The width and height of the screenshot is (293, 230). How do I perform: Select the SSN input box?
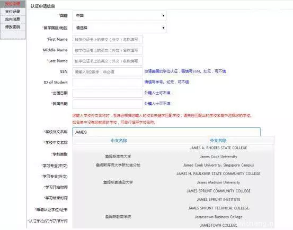coord(108,72)
